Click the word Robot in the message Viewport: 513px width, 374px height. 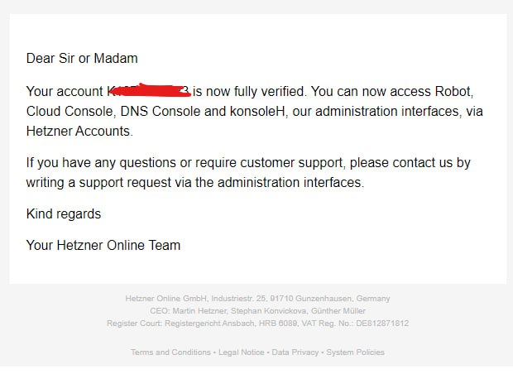click(454, 91)
